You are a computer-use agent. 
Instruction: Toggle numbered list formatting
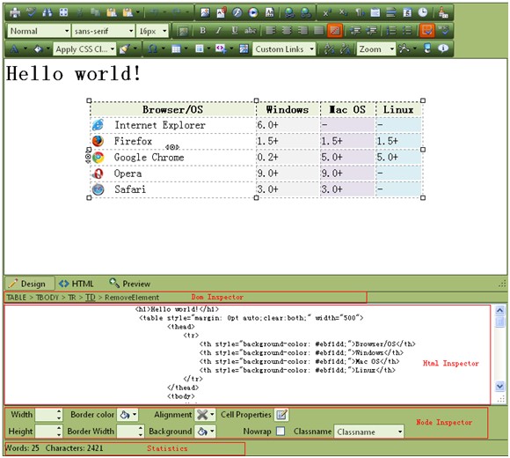click(x=391, y=31)
